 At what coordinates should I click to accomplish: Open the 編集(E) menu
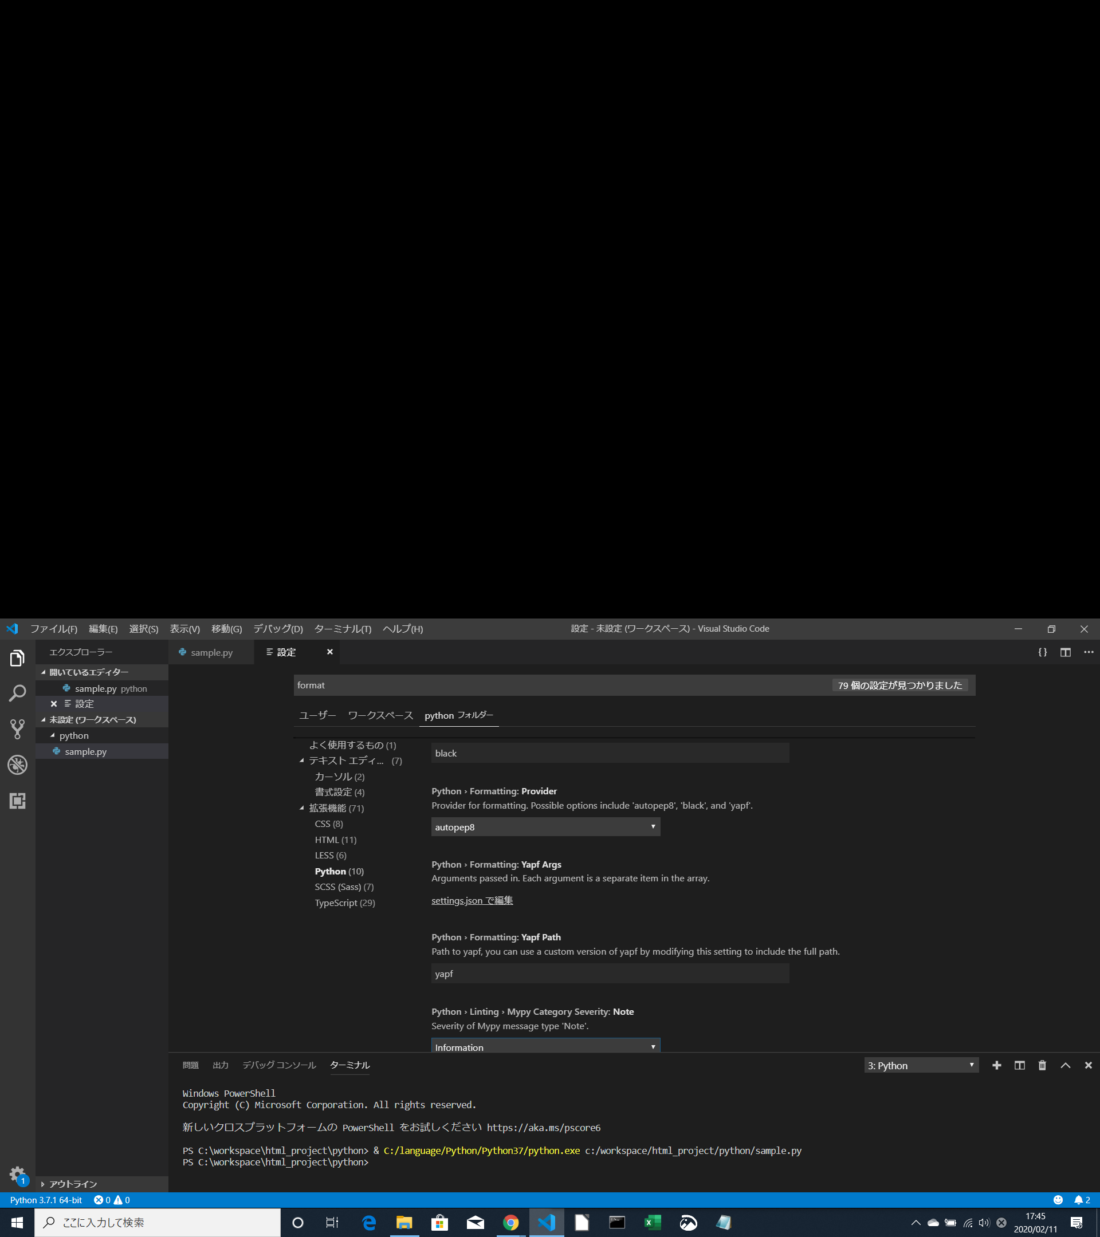(x=103, y=629)
